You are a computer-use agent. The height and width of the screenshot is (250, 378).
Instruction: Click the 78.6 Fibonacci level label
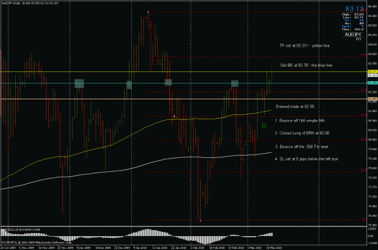[363, 55]
